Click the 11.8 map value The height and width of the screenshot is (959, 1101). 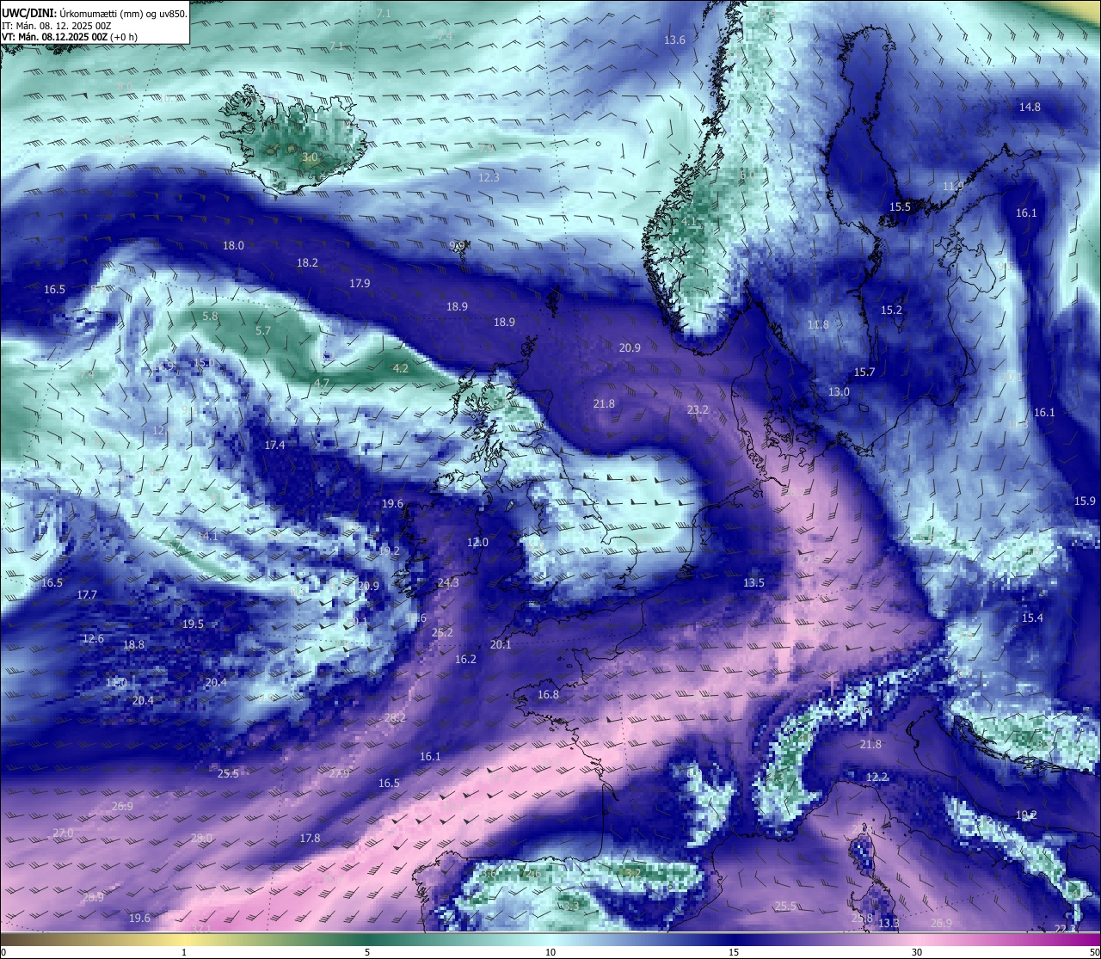(x=818, y=324)
